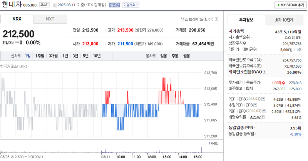Click the 고가 value 213,500
The image size is (308, 161).
pyautogui.click(x=126, y=30)
